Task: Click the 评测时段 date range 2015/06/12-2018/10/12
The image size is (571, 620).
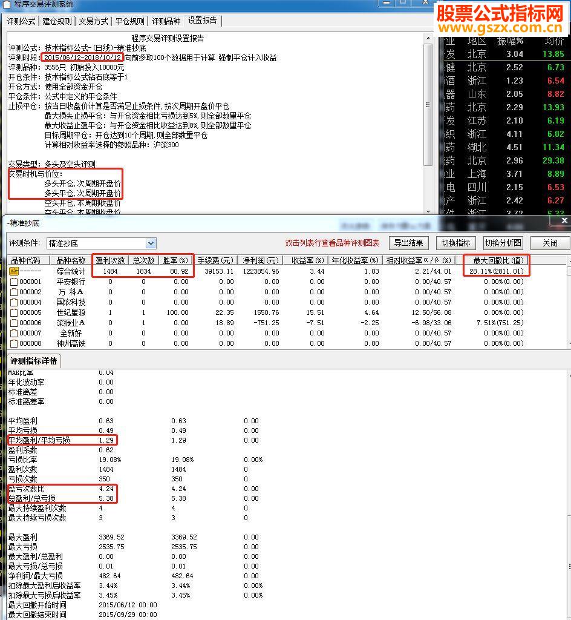Action: coord(82,58)
